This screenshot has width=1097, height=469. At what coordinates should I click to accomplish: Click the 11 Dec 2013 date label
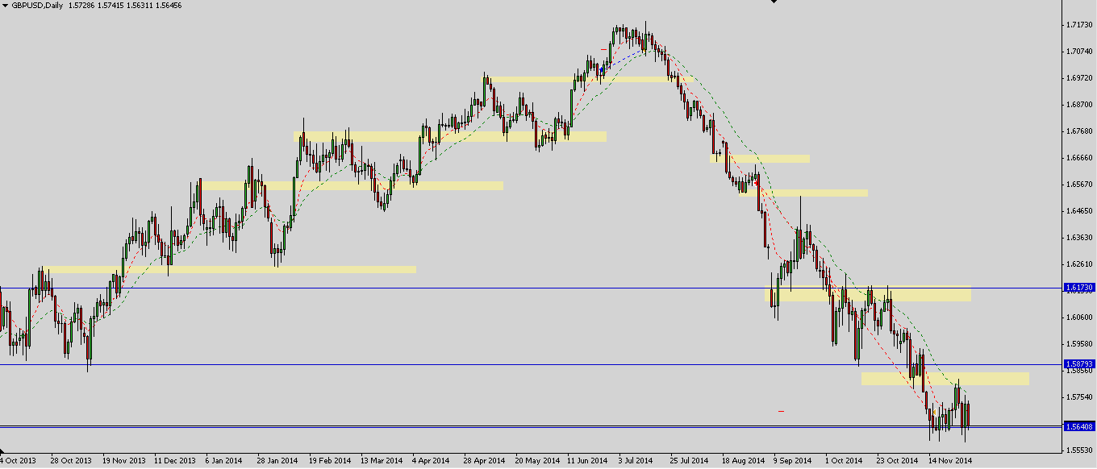tap(175, 461)
